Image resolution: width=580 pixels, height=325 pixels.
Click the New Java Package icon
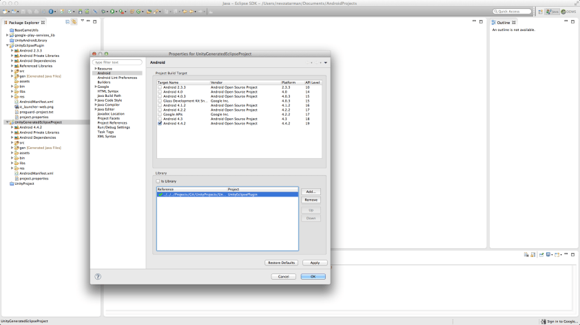pyautogui.click(x=132, y=12)
